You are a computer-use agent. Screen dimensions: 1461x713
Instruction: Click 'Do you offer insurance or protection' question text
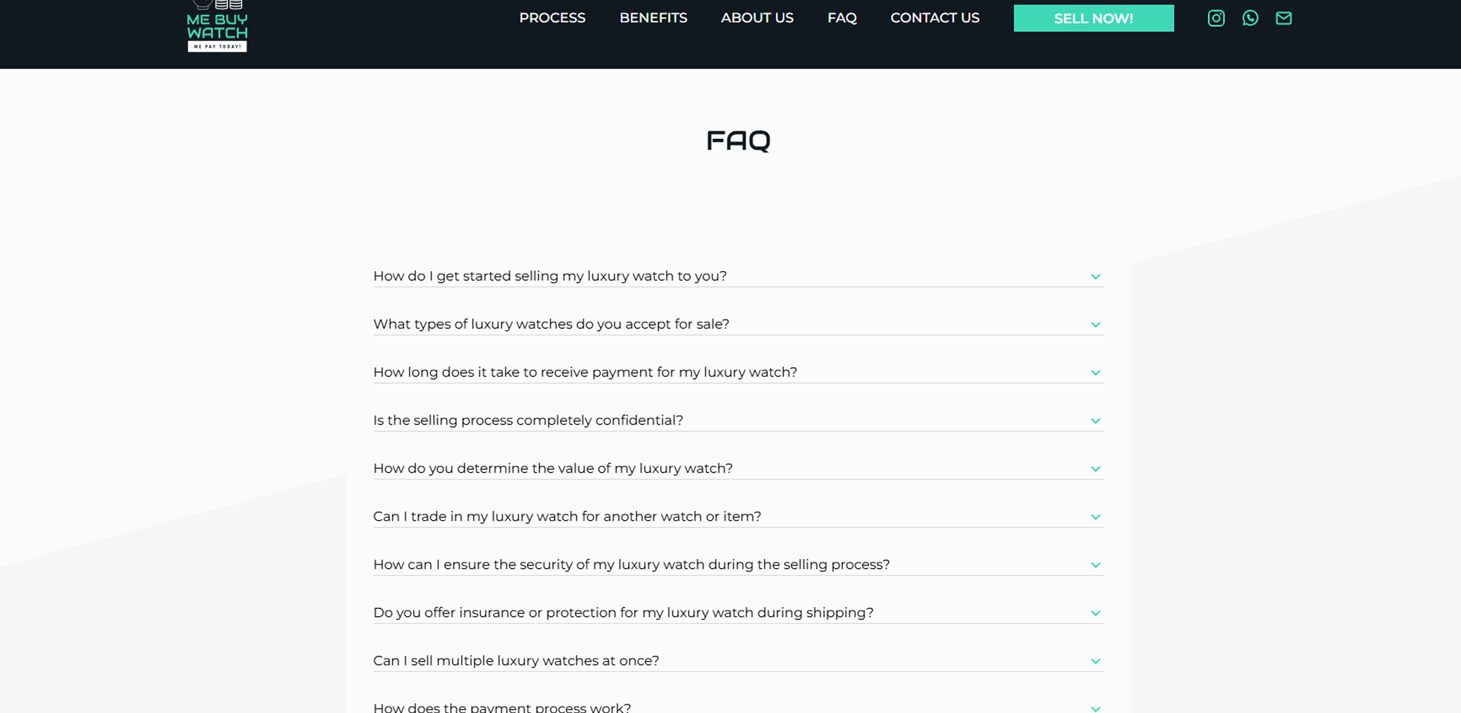623,613
